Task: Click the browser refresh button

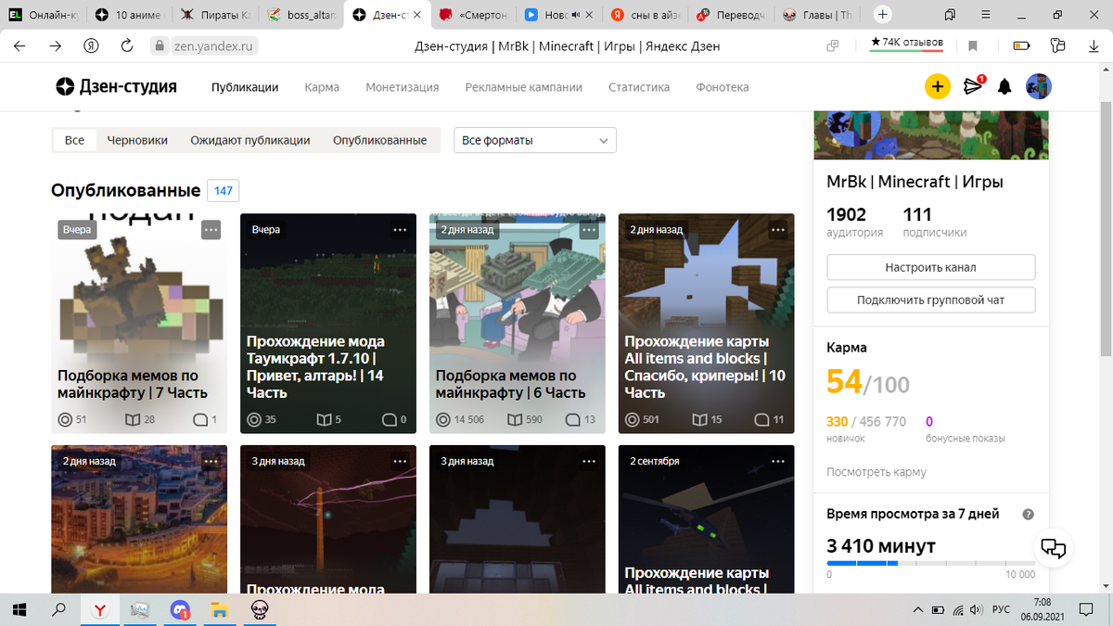Action: click(x=129, y=45)
